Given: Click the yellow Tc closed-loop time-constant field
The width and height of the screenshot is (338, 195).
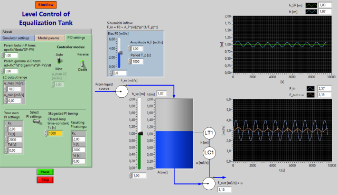Looking at the screenshot, I should pos(55,133).
